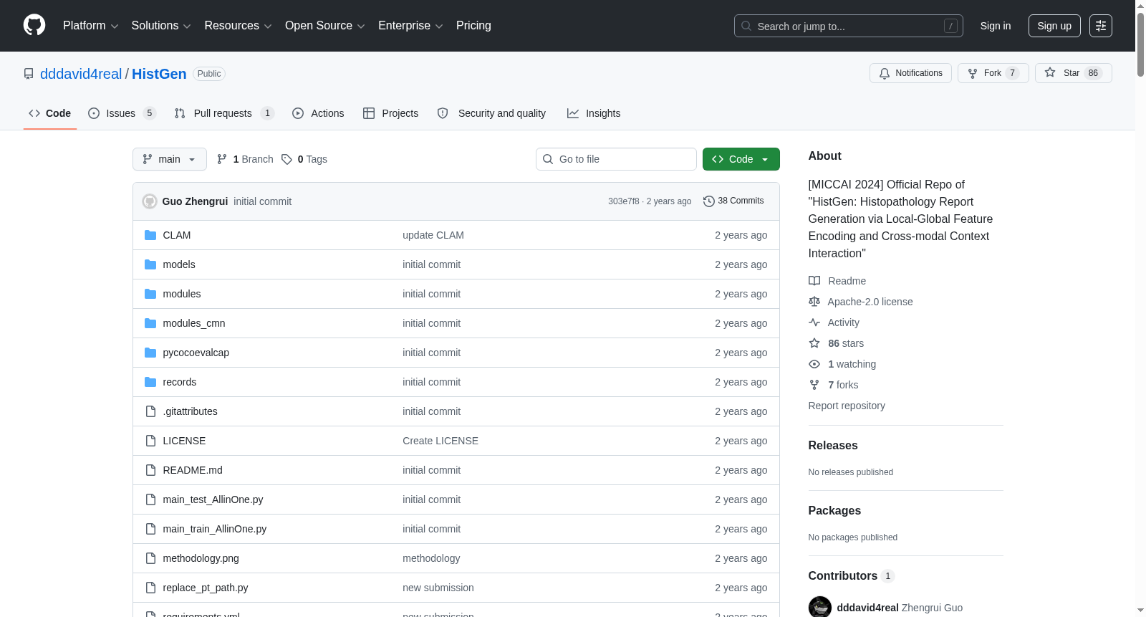1146x617 pixels.
Task: Click the main_train_AllinOne.py file icon
Action: tap(150, 529)
